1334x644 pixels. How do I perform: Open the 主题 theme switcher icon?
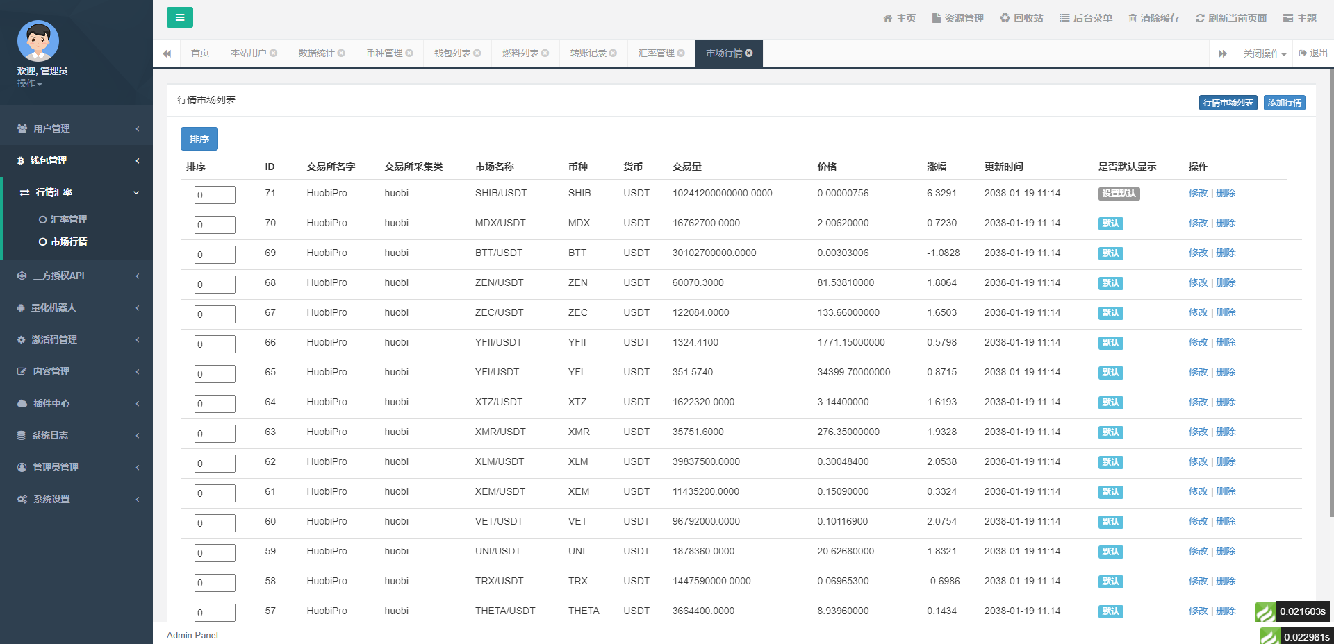tap(1287, 17)
